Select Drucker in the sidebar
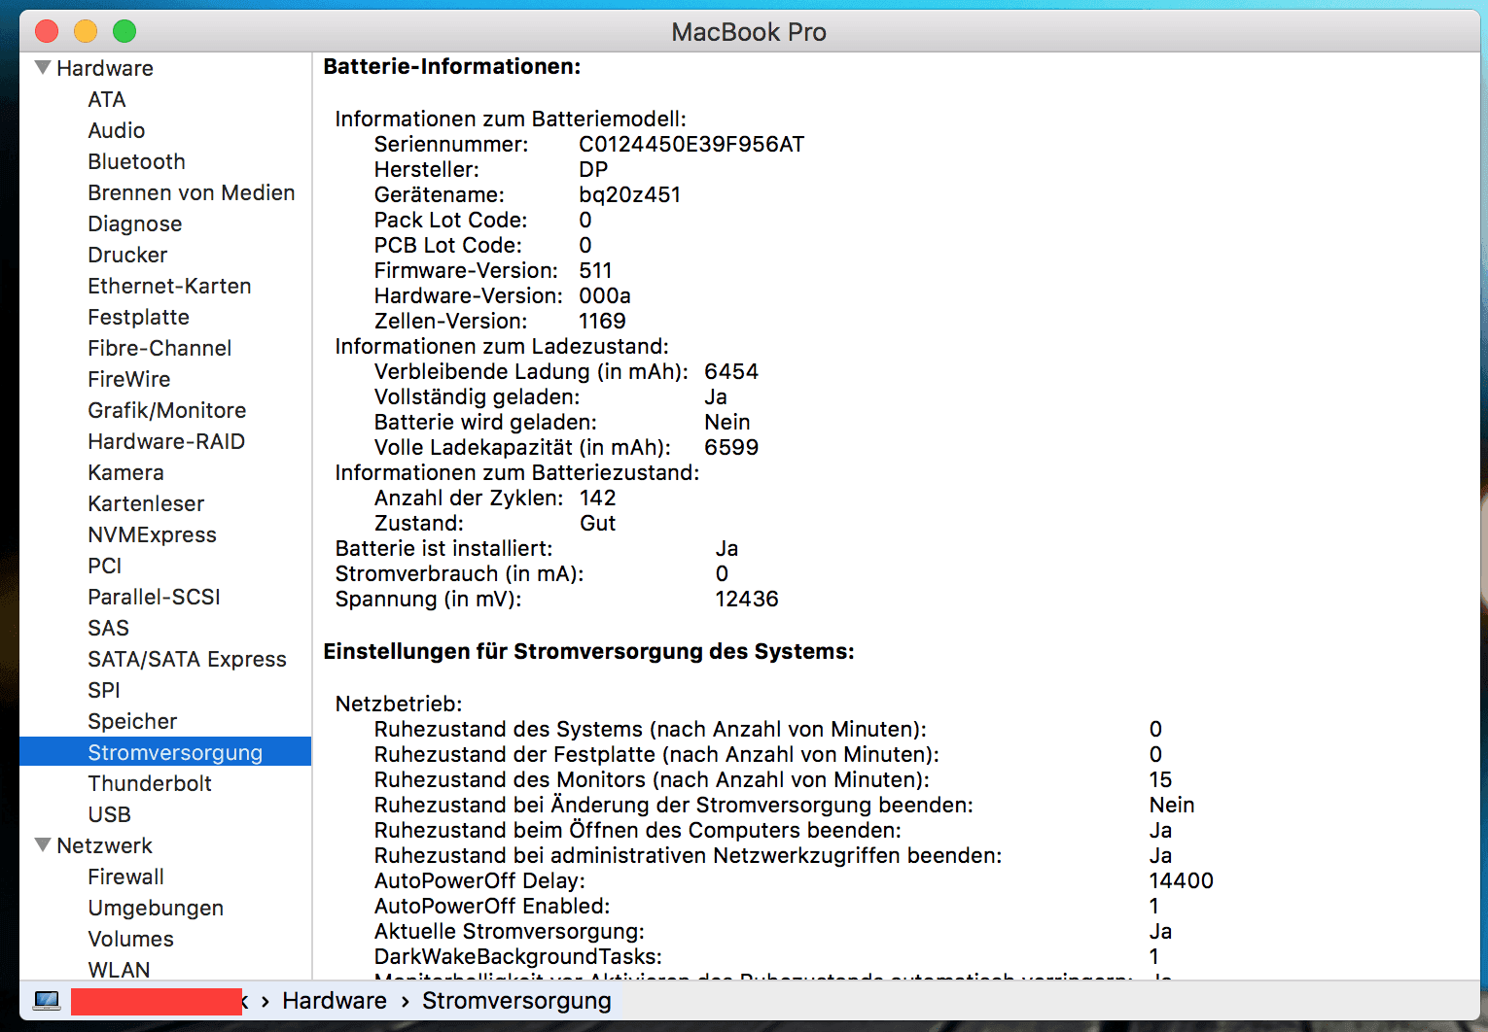This screenshot has height=1032, width=1488. (127, 255)
